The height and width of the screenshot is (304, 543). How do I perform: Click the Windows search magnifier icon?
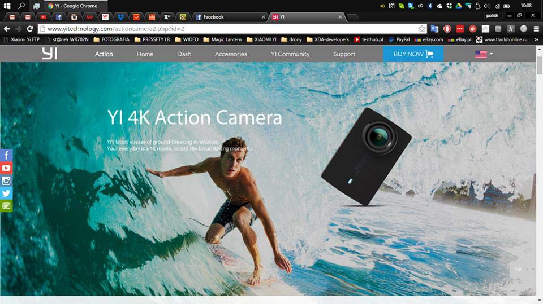point(22,6)
